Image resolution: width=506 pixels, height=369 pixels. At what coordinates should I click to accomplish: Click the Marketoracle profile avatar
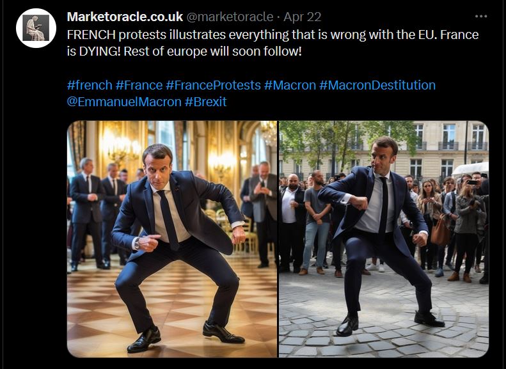[36, 28]
